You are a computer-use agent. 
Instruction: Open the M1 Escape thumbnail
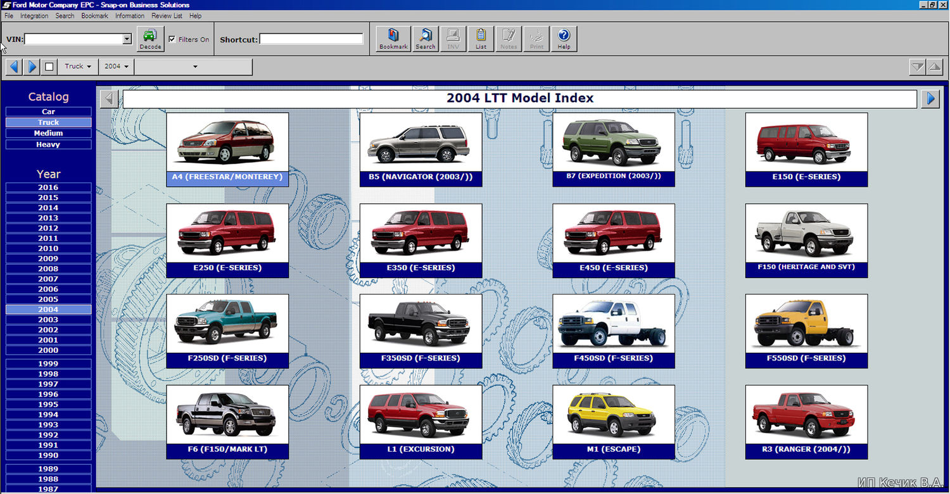tap(614, 422)
